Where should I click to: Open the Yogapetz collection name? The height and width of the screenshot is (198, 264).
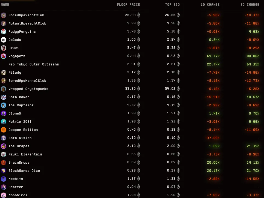click(17, 56)
